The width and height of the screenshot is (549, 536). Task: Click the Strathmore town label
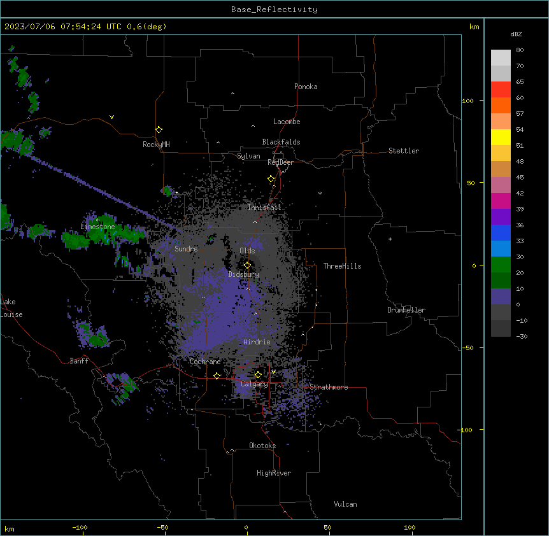(x=329, y=387)
